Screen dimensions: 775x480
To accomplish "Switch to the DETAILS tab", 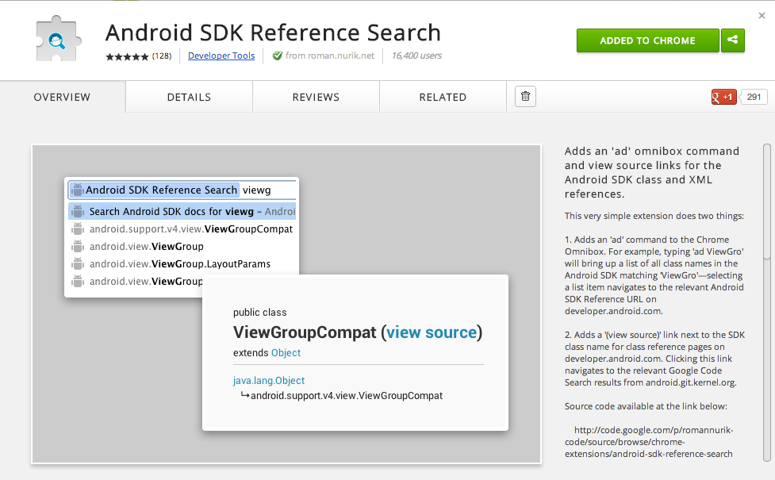I will click(188, 96).
